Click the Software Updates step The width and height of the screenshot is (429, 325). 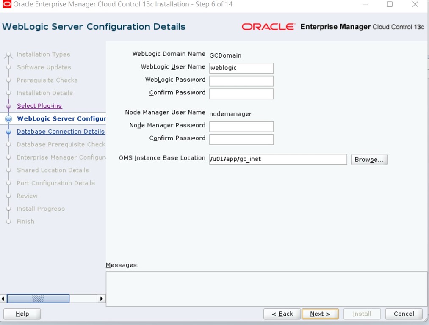click(44, 67)
